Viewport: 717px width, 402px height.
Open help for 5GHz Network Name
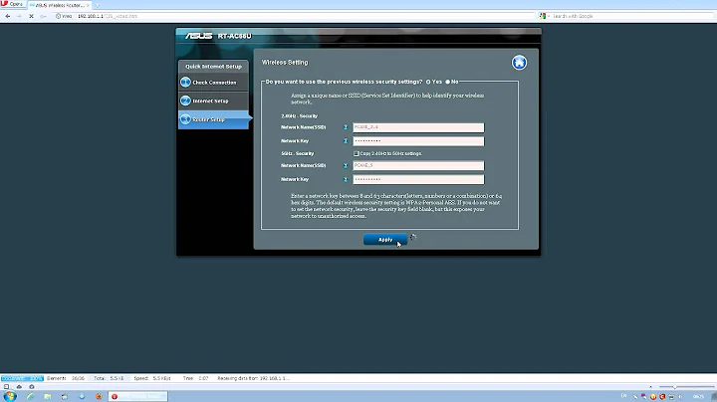pyautogui.click(x=346, y=166)
